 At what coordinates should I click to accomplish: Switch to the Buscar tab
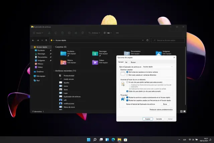click(x=133, y=62)
